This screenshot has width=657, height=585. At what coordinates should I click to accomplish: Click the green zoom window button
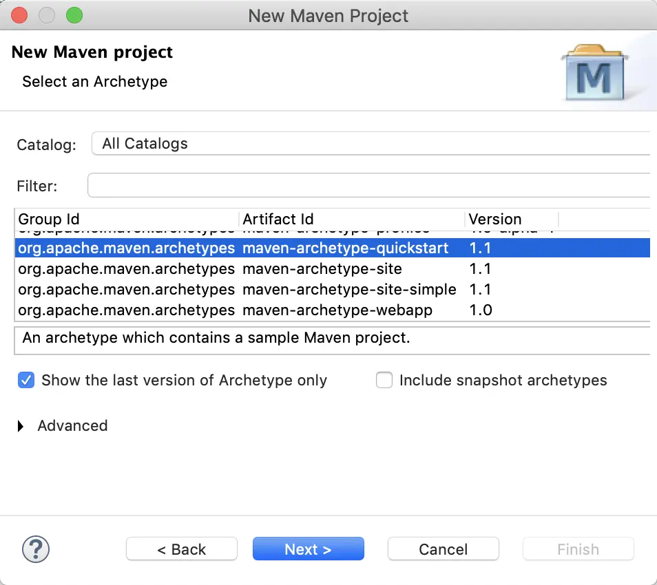(x=74, y=16)
